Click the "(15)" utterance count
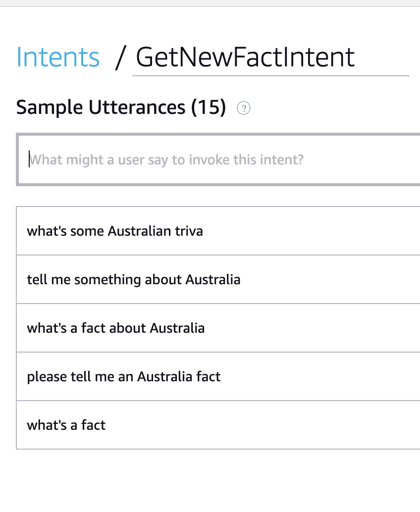Image resolution: width=420 pixels, height=512 pixels. [x=209, y=107]
